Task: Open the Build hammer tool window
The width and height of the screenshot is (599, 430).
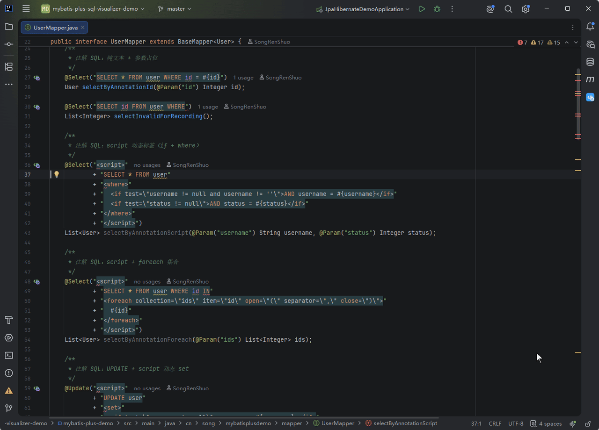Action: click(x=9, y=320)
